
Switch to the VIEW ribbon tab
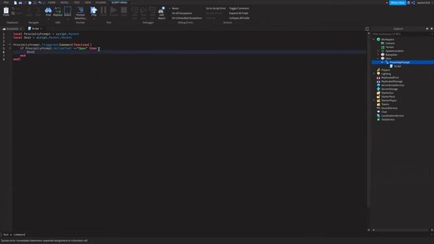point(87,3)
